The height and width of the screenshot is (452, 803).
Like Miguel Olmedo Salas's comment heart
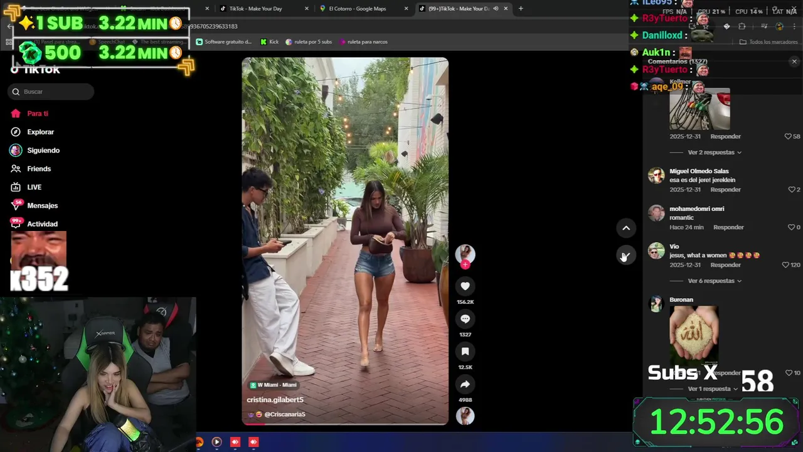coord(792,190)
